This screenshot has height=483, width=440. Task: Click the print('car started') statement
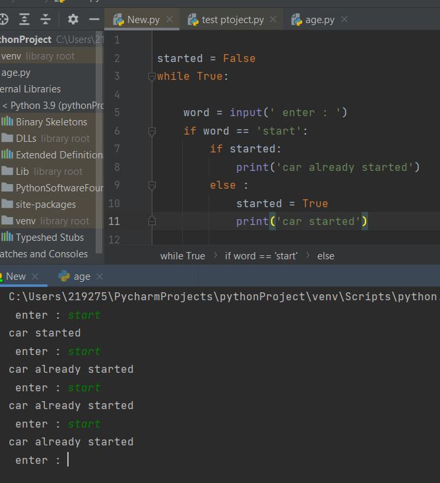tap(301, 222)
